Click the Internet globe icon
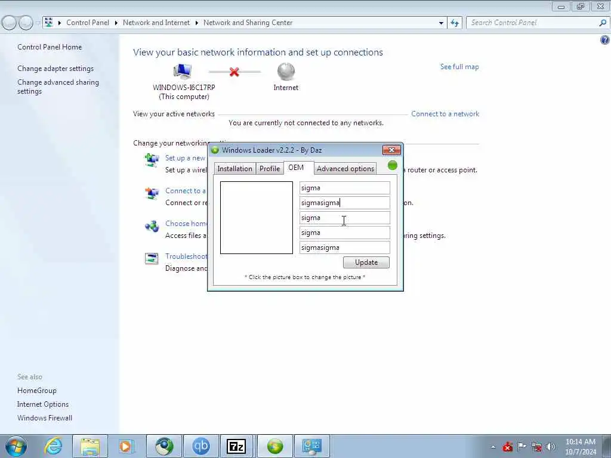This screenshot has height=458, width=611. coord(286,72)
